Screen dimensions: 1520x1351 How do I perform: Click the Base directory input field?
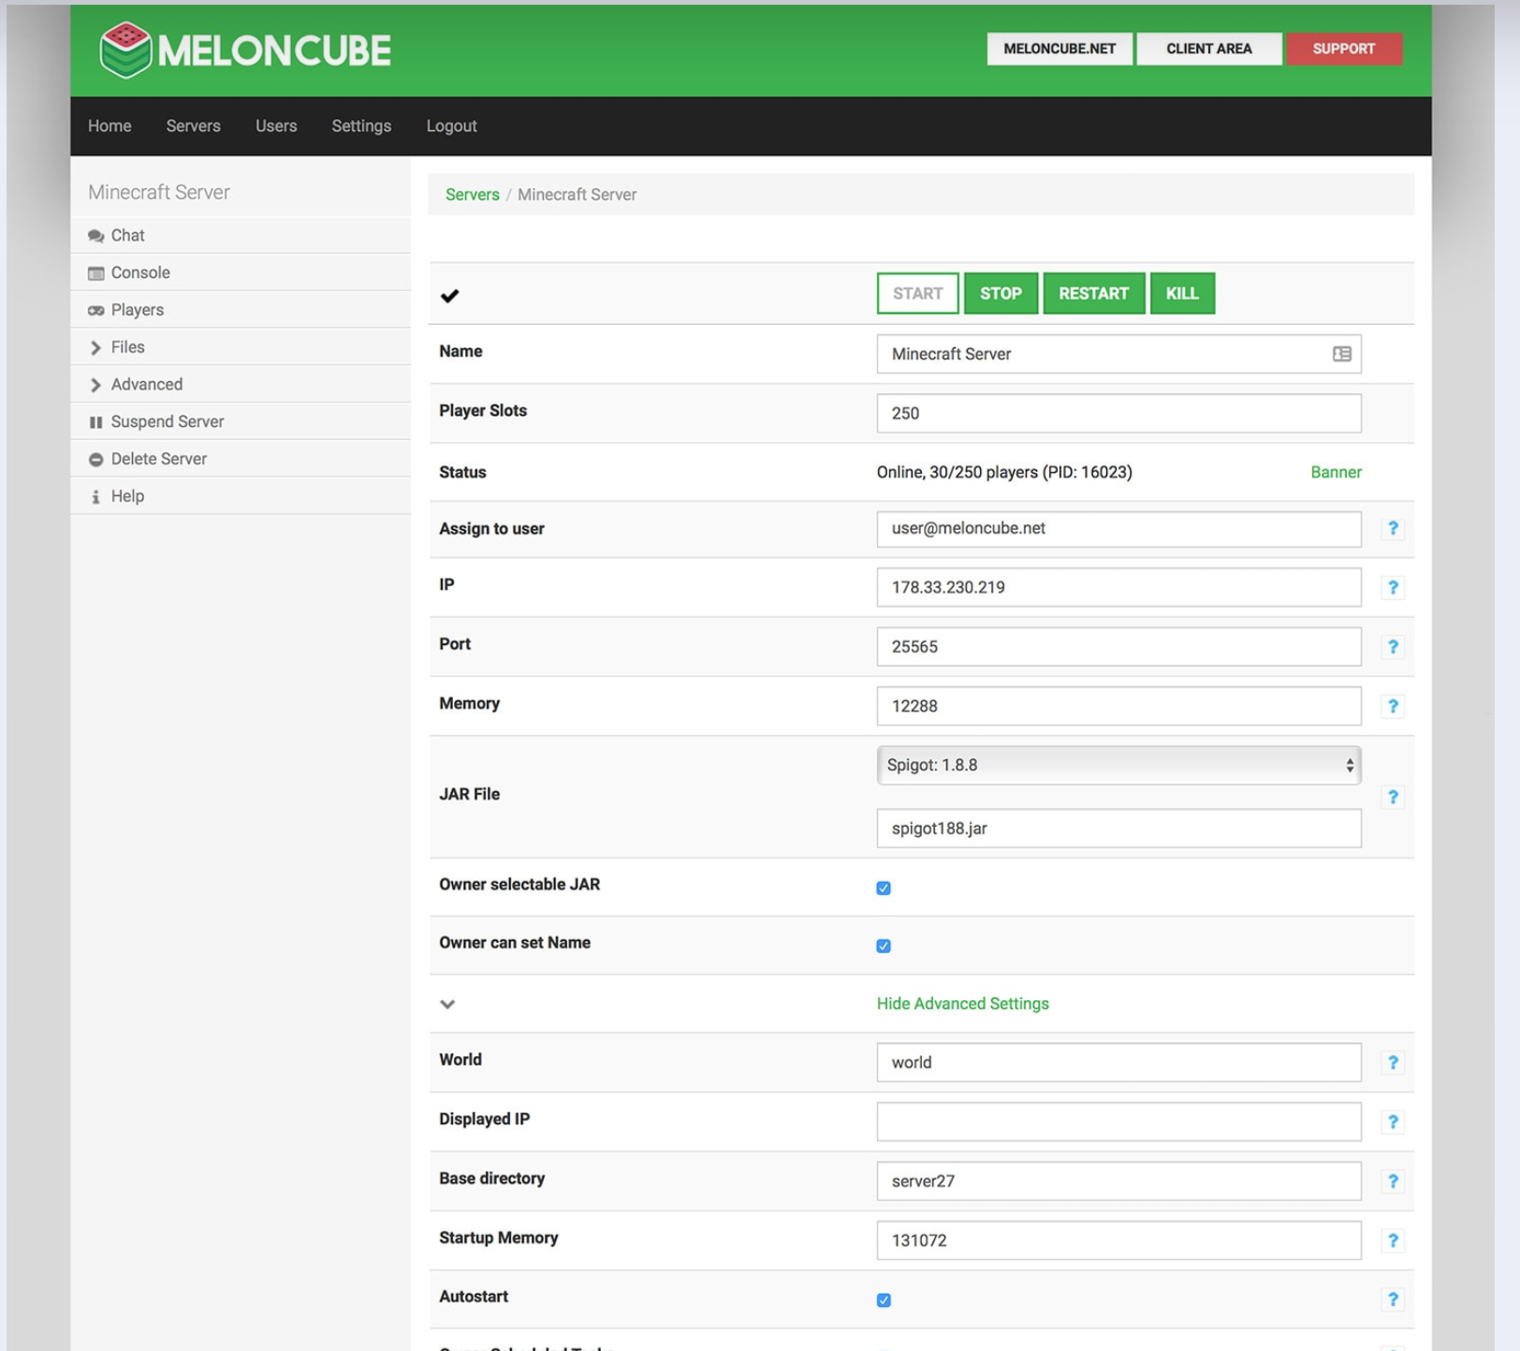[1118, 1182]
